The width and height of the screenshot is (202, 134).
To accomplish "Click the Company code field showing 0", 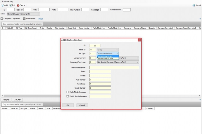I will point(93,58).
